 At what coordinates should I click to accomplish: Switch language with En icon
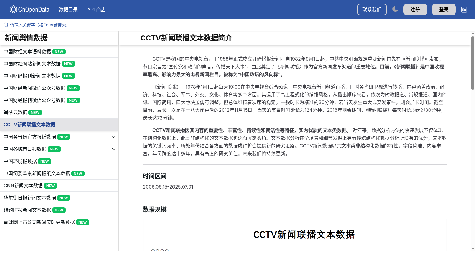(x=464, y=10)
